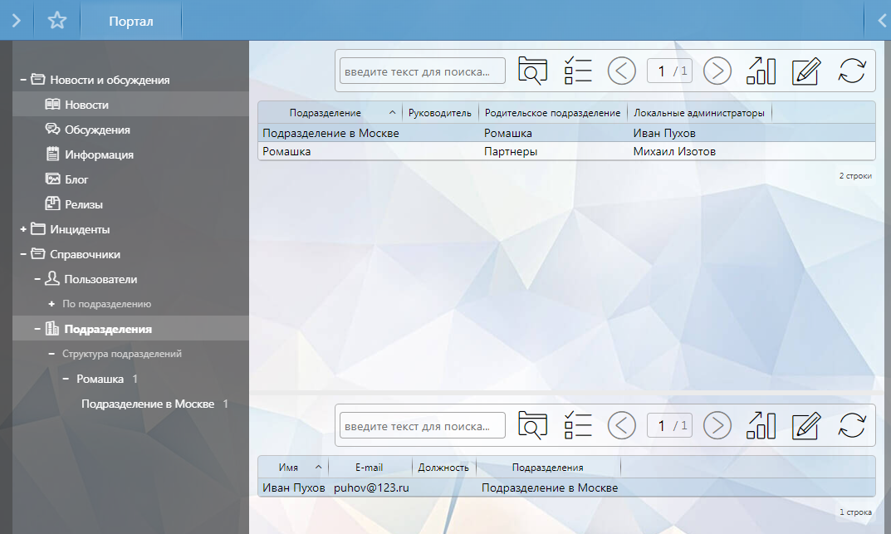The image size is (891, 534).
Task: Open the Портал tab
Action: click(x=131, y=21)
